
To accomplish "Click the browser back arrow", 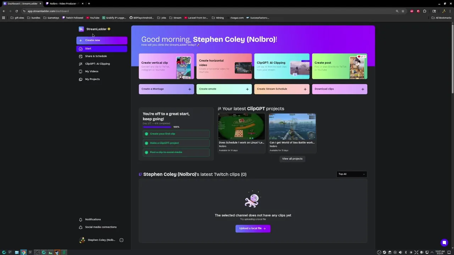I will coord(4,11).
